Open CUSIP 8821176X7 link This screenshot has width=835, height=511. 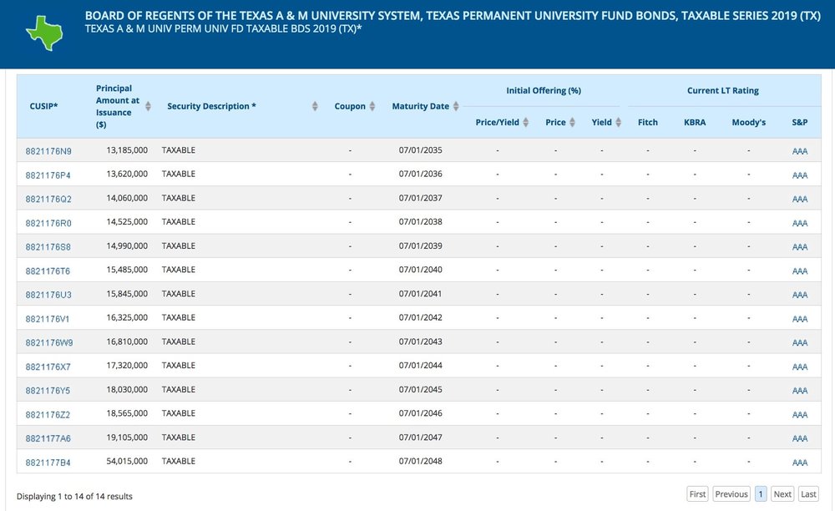click(x=48, y=367)
